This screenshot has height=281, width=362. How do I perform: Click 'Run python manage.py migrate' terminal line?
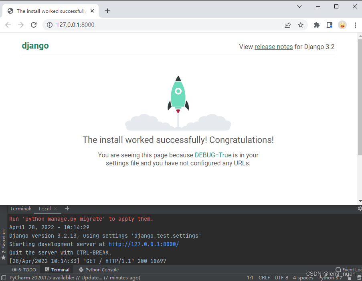[81, 219]
